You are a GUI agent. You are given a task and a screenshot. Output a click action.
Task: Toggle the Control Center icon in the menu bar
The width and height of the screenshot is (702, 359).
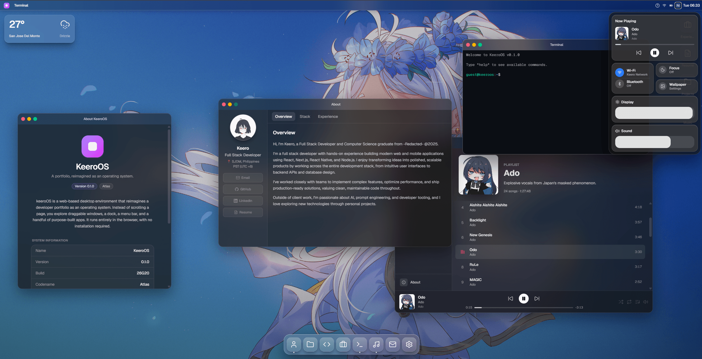678,5
